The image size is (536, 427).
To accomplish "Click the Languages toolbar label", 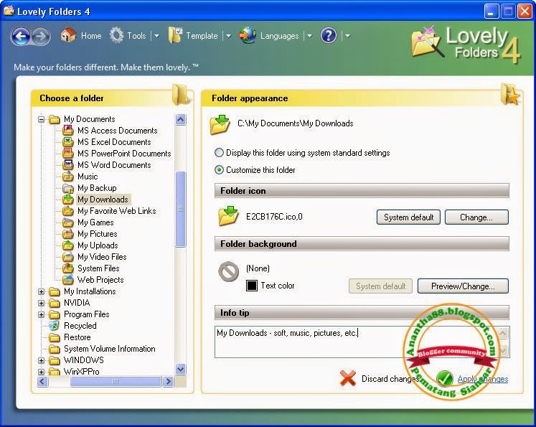I will click(x=279, y=36).
